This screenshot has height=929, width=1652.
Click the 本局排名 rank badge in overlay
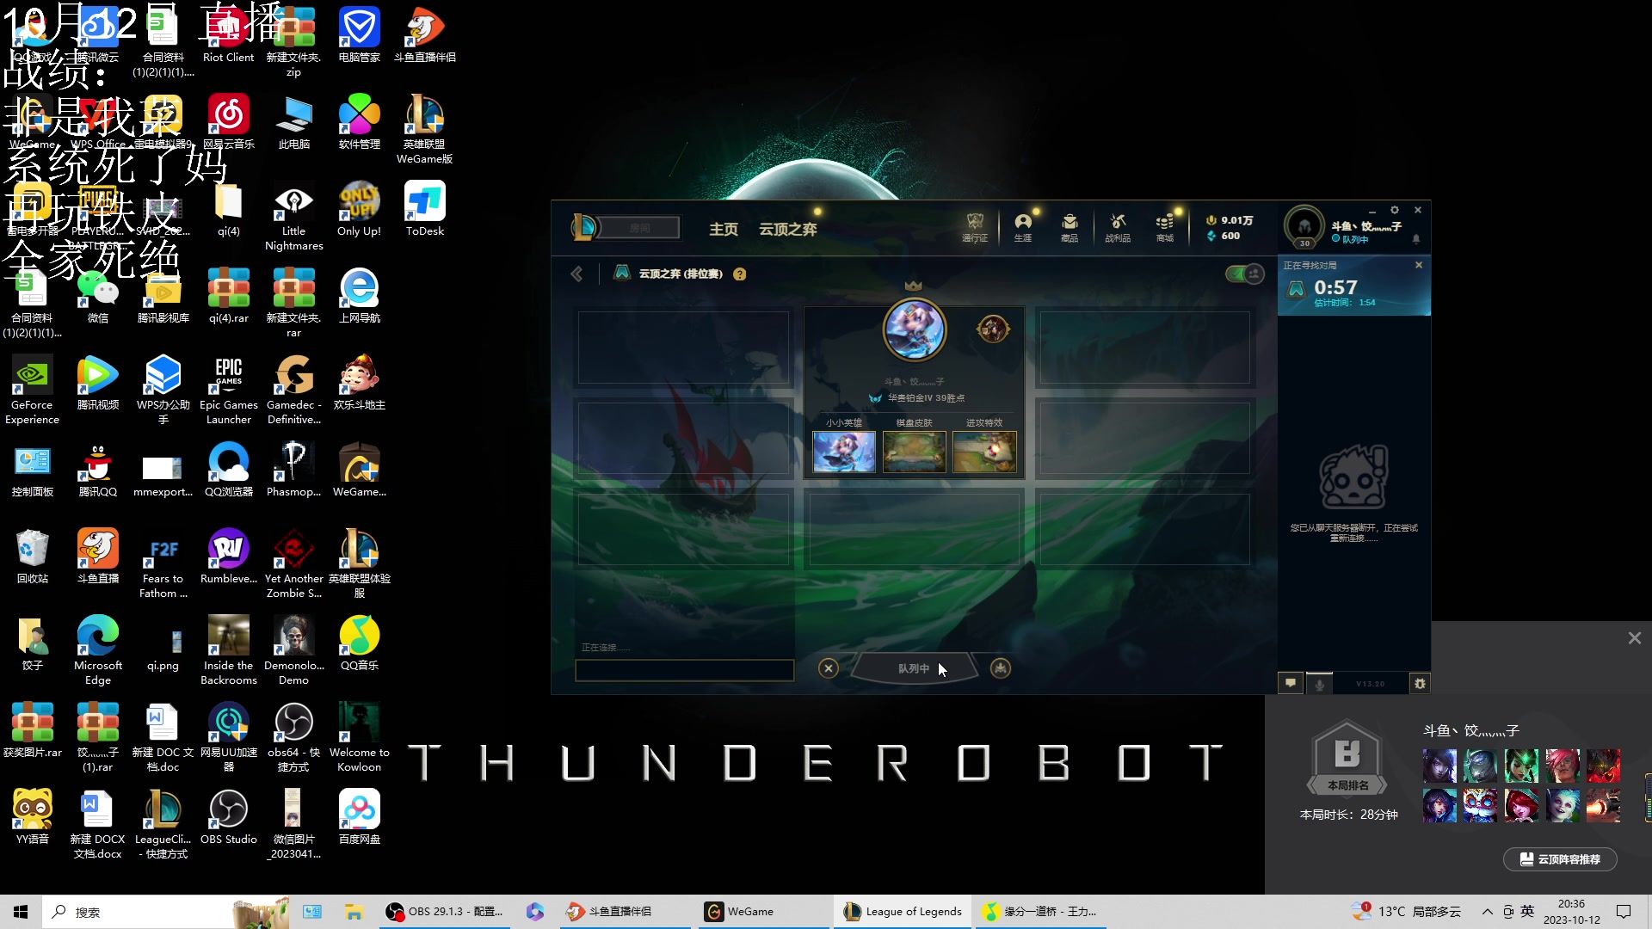1347,758
